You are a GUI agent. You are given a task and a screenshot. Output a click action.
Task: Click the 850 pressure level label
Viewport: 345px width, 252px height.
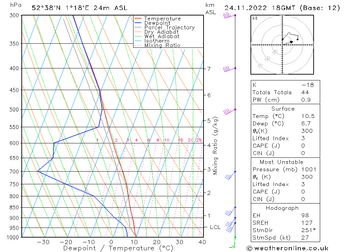14,207
